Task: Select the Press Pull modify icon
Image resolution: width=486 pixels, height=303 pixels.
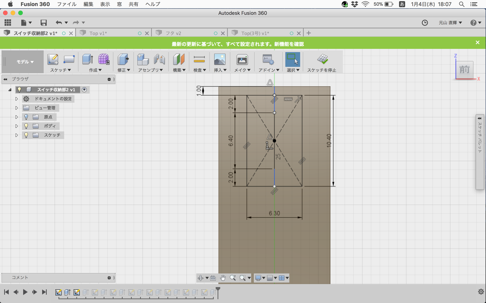Action: tap(123, 59)
